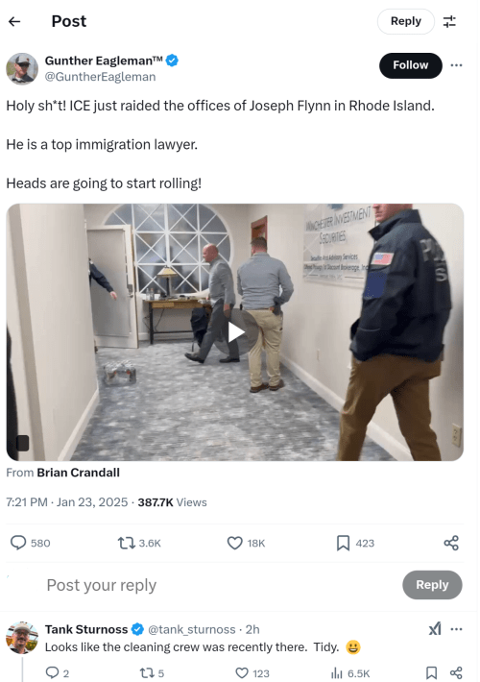Share the main post
The image size is (480, 682).
pyautogui.click(x=451, y=543)
